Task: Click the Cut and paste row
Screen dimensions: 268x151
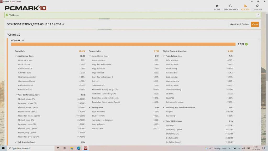Action: pos(125,128)
